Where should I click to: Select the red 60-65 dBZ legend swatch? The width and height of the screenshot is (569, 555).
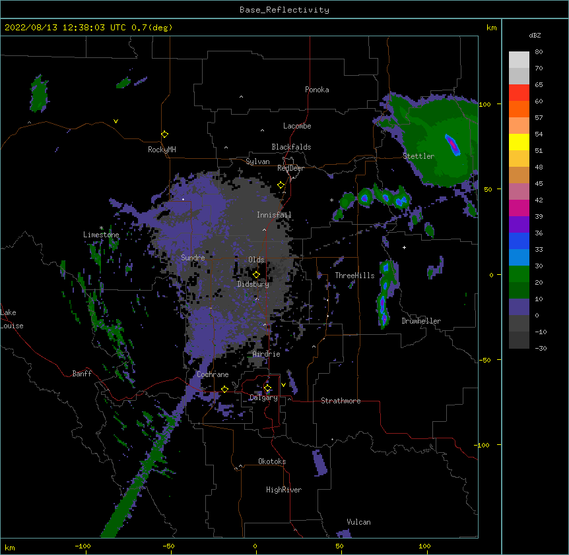pos(519,93)
